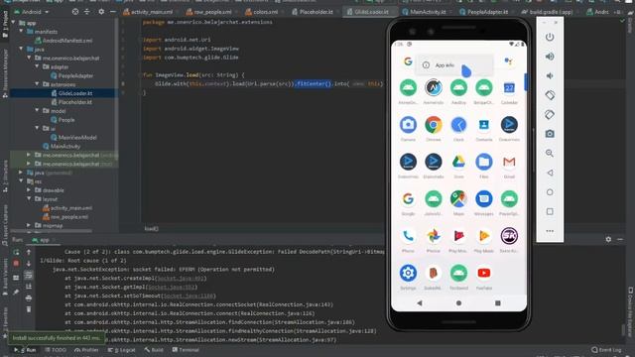Click the emulator toolbar back triangle
This screenshot has height=357, width=635.
pos(550,173)
